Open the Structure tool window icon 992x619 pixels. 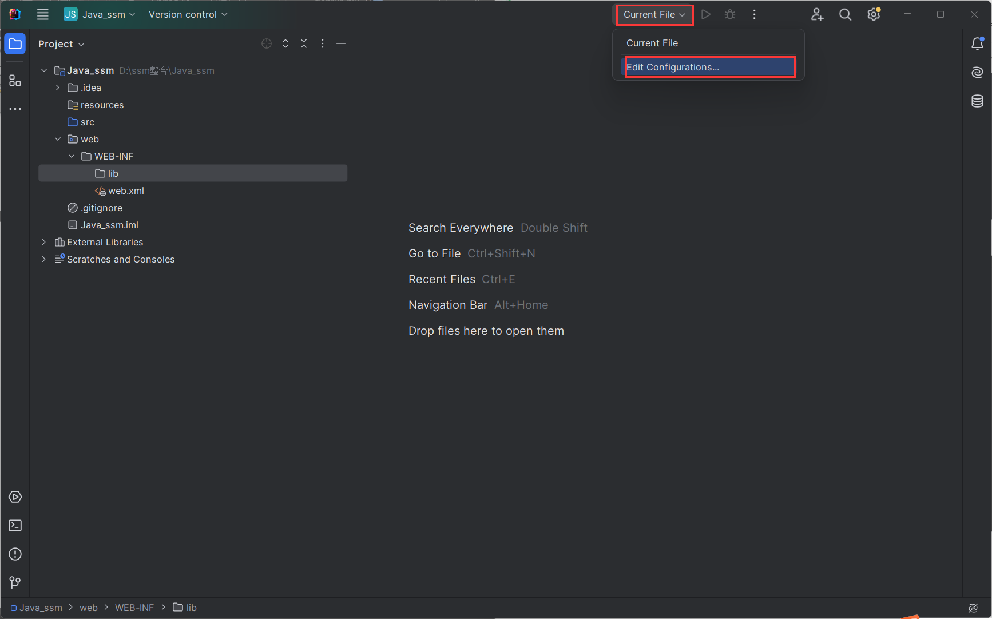(x=15, y=81)
